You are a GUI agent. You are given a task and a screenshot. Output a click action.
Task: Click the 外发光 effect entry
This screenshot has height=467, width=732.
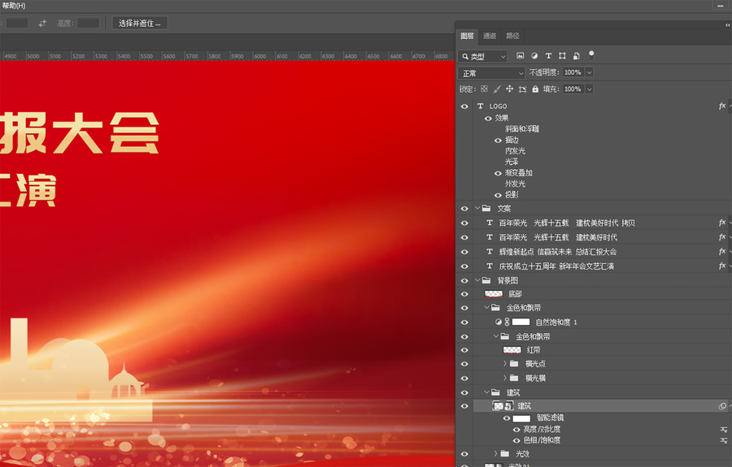tap(515, 184)
